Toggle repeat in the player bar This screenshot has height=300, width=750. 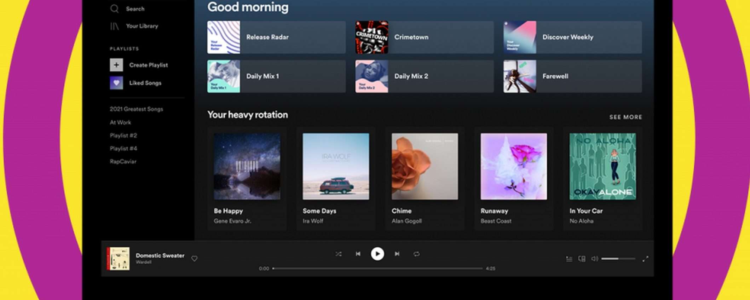416,254
